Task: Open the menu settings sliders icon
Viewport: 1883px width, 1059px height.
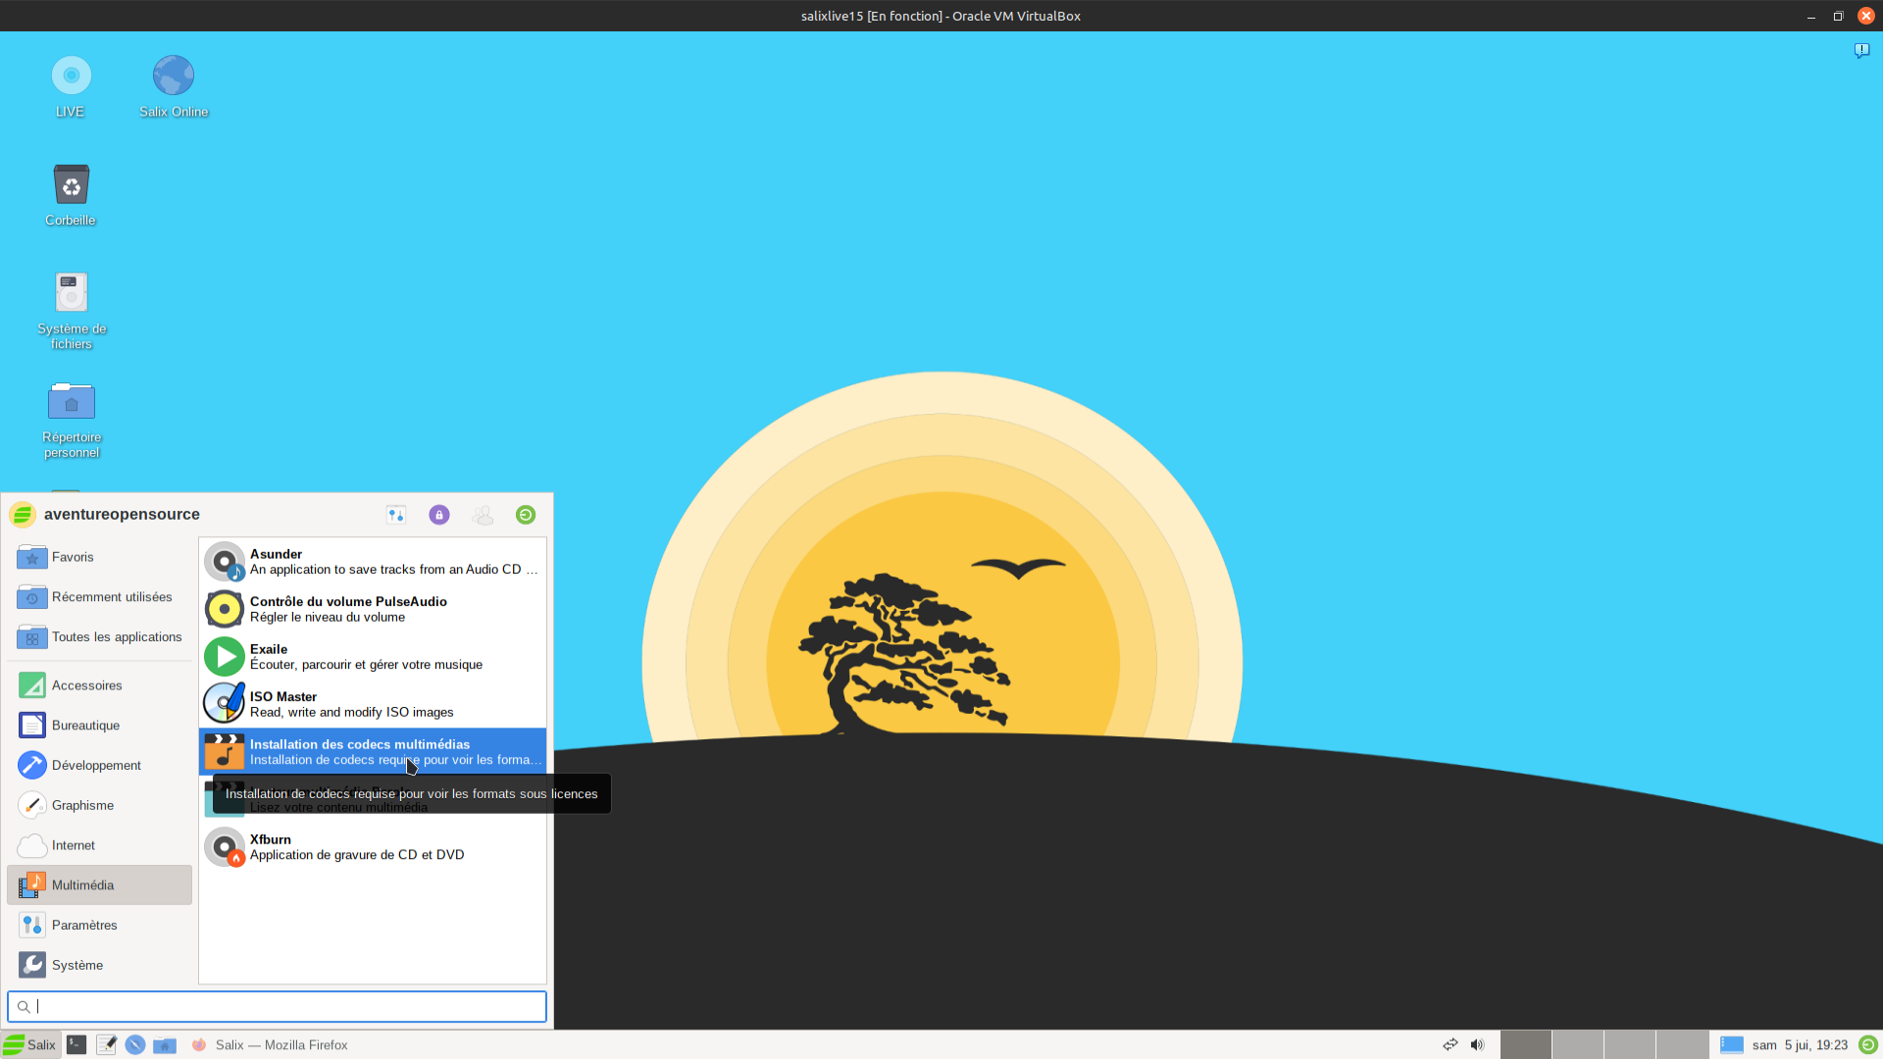Action: coord(396,515)
